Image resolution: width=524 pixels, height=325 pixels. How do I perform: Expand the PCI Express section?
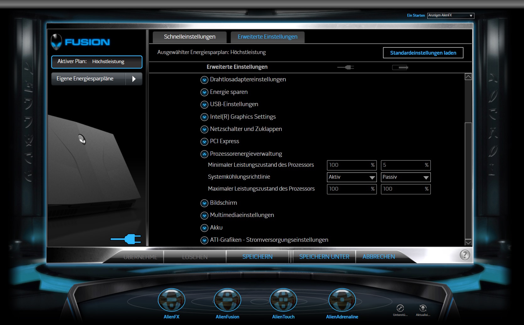pos(204,142)
